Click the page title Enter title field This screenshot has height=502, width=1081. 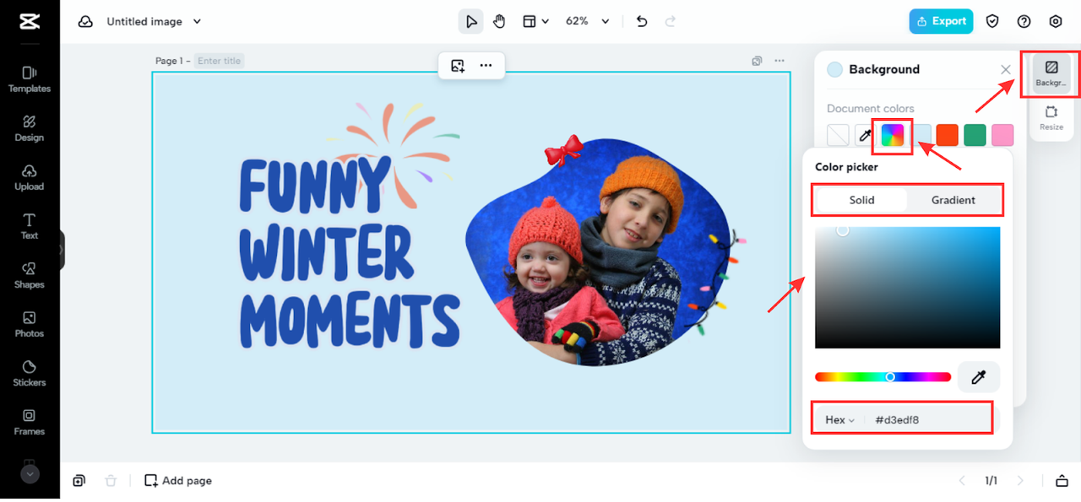(x=220, y=61)
